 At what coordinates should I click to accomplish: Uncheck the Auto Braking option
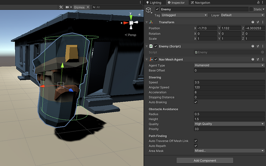[196, 102]
